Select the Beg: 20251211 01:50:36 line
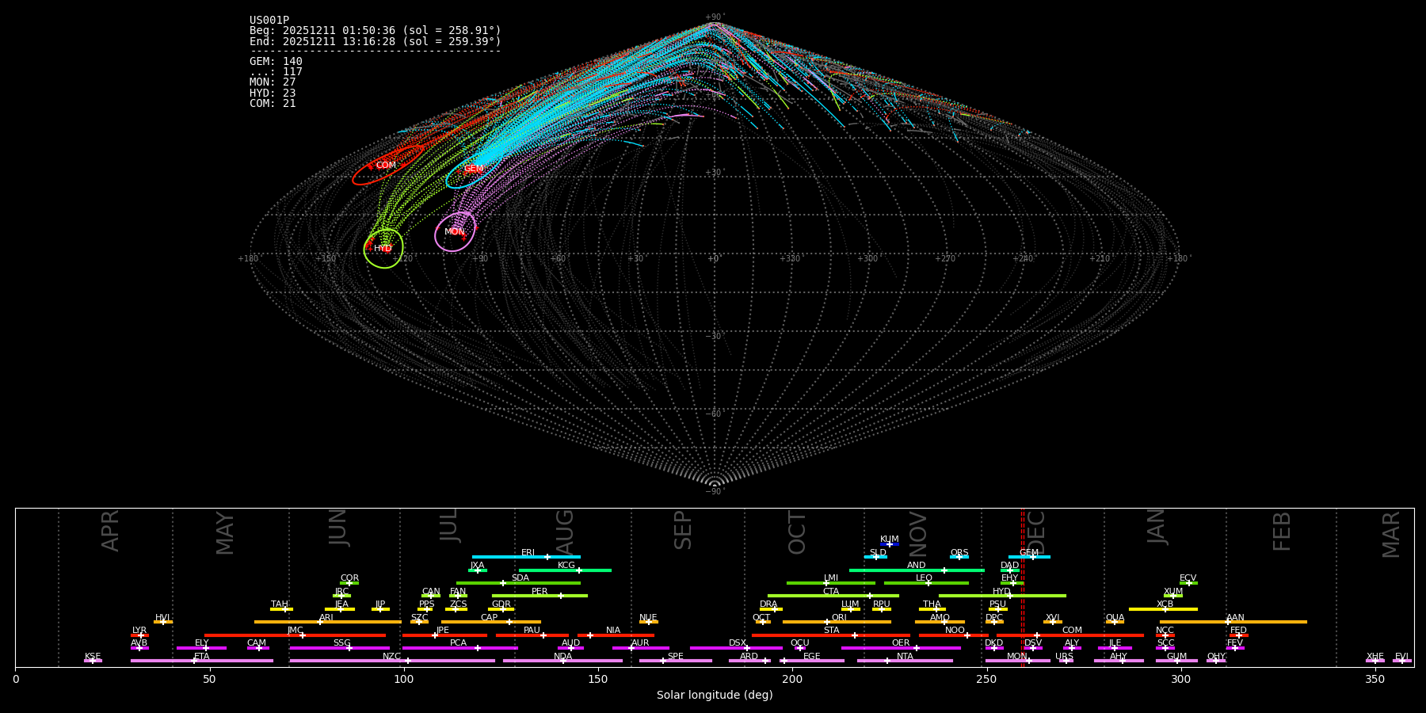Image resolution: width=1426 pixels, height=713 pixels. tap(376, 31)
